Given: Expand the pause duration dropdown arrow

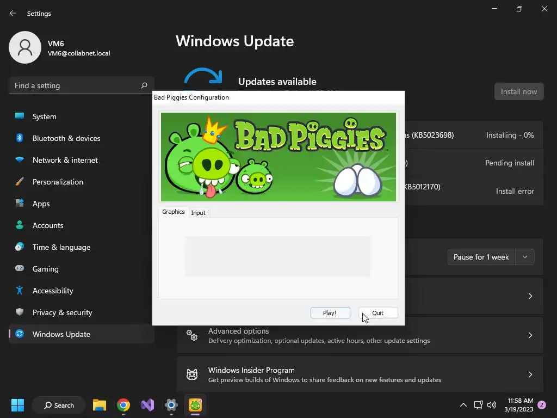Looking at the screenshot, I should (x=525, y=257).
